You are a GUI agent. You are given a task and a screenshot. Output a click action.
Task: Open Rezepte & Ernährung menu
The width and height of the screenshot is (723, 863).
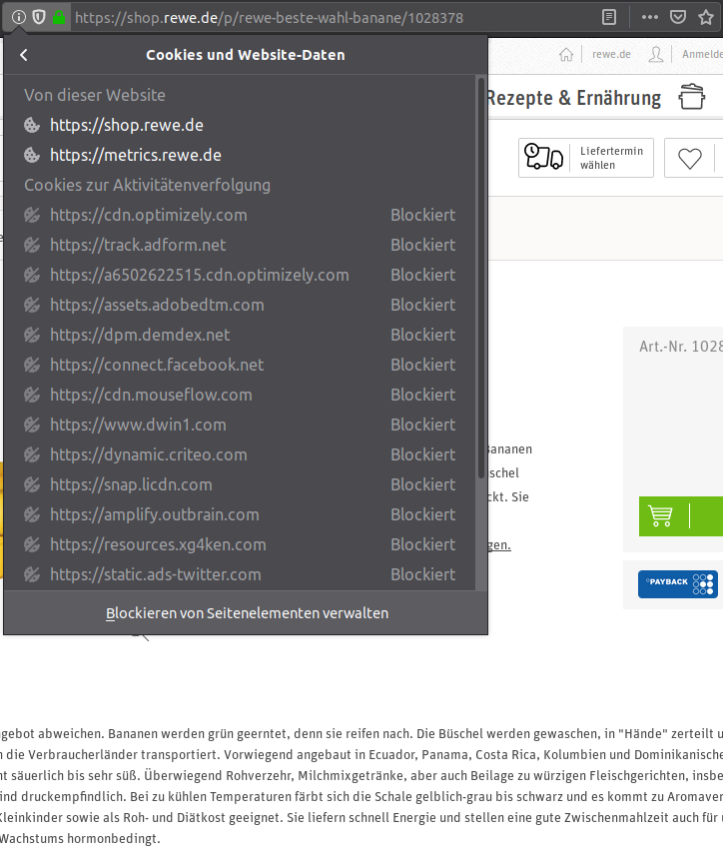point(574,98)
